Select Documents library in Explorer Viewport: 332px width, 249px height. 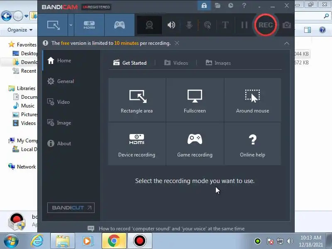pos(25,97)
